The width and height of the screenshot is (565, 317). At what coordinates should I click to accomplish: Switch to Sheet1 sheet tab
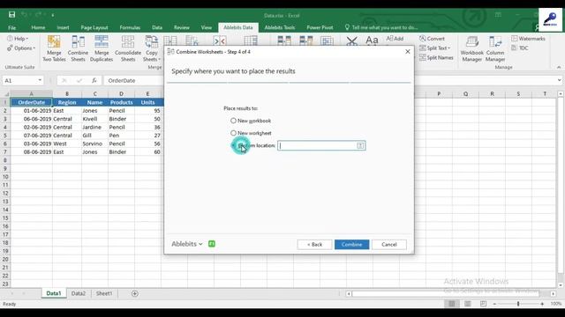[x=104, y=293]
